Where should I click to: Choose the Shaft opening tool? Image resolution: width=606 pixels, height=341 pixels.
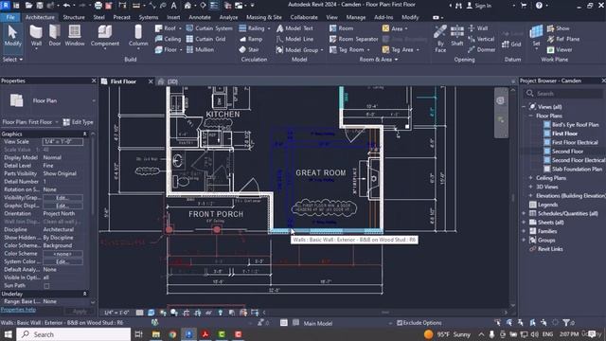[456, 36]
